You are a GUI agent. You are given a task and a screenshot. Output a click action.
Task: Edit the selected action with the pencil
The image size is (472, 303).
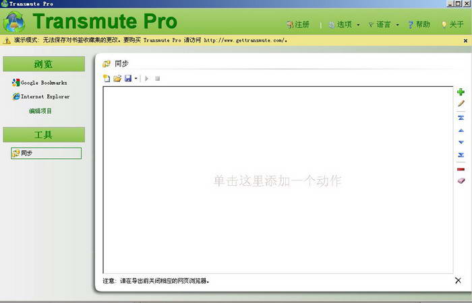(x=461, y=104)
